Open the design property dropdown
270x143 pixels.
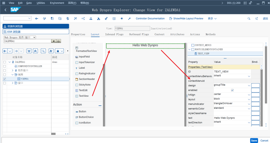249,85
